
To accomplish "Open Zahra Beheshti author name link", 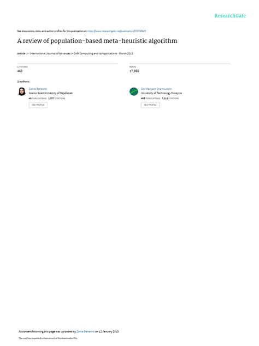I will (38, 89).
